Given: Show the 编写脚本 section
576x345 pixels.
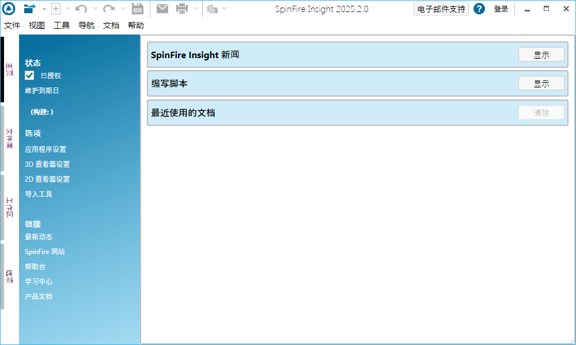Looking at the screenshot, I should click(x=541, y=83).
